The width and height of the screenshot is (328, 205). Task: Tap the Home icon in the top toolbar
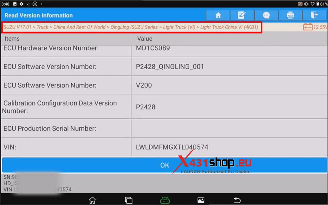tap(218, 15)
